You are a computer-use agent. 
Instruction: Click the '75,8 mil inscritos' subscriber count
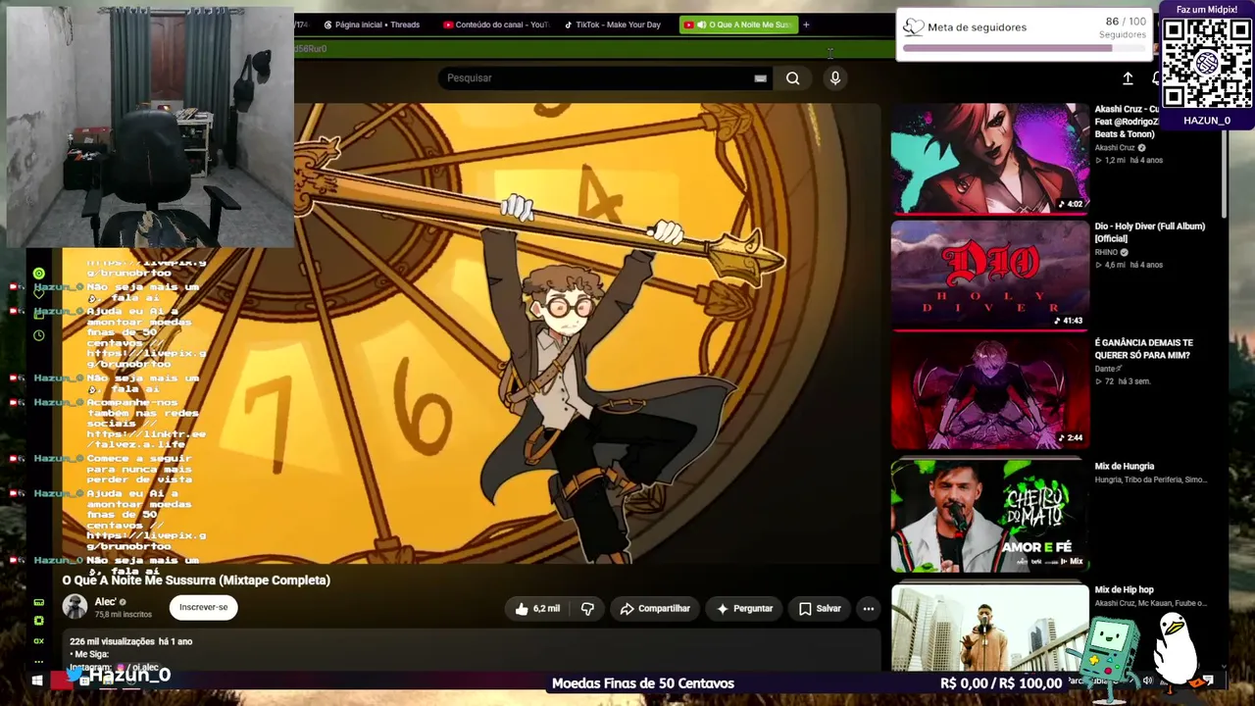[124, 615]
